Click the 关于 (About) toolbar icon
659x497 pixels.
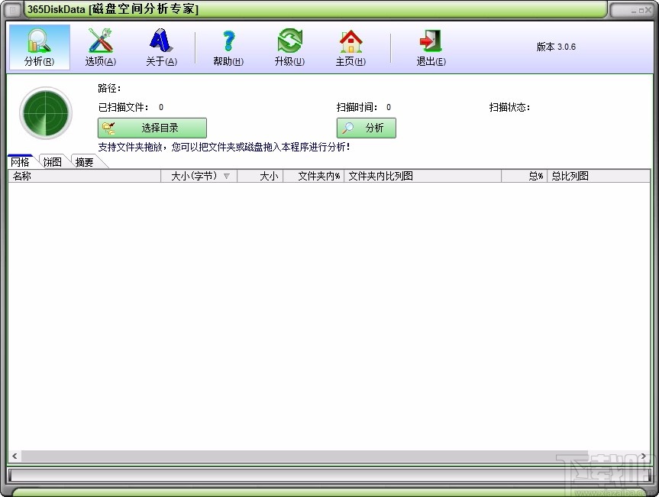160,46
